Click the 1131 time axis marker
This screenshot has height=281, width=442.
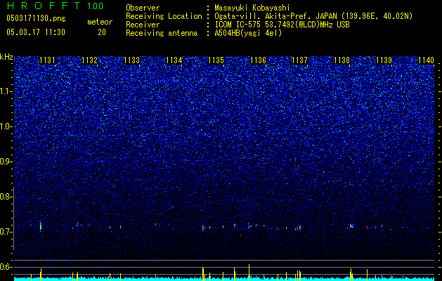click(x=47, y=60)
